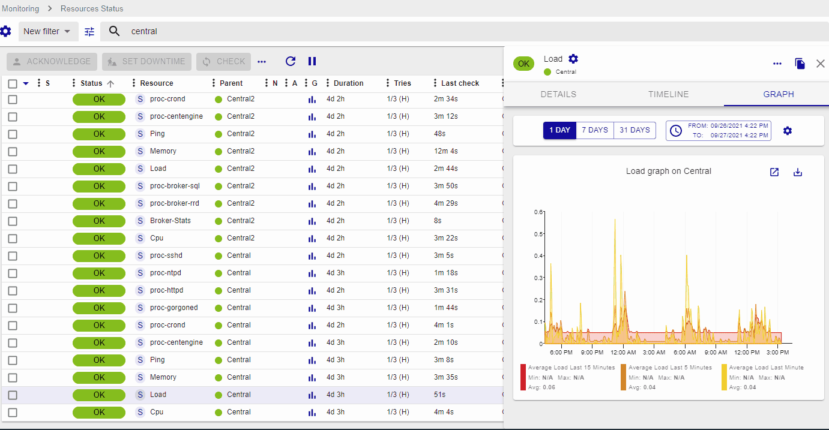Open the From/To date range picker
The width and height of the screenshot is (829, 430).
click(718, 130)
